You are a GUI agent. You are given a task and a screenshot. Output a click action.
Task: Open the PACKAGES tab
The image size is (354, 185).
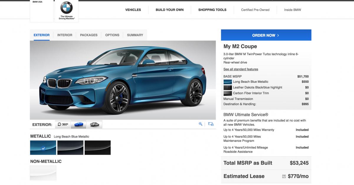tap(89, 35)
